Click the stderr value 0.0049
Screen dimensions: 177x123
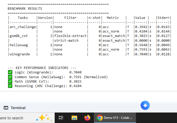tap(163, 45)
